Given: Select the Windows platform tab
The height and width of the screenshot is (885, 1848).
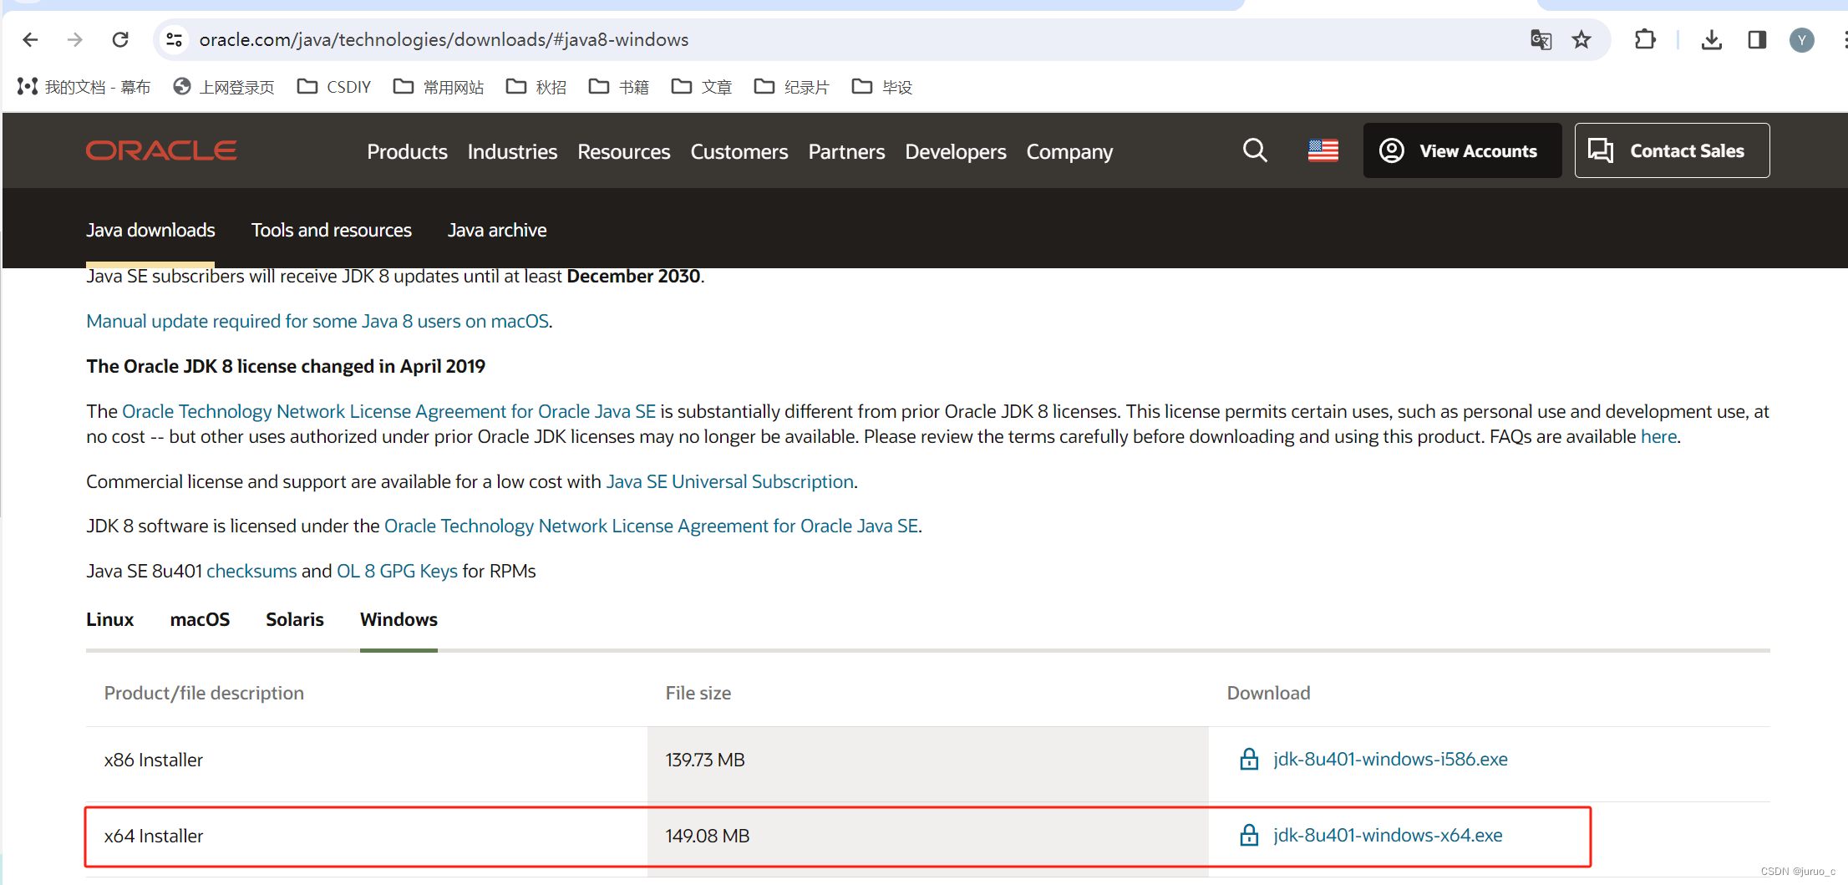Looking at the screenshot, I should [x=399, y=619].
